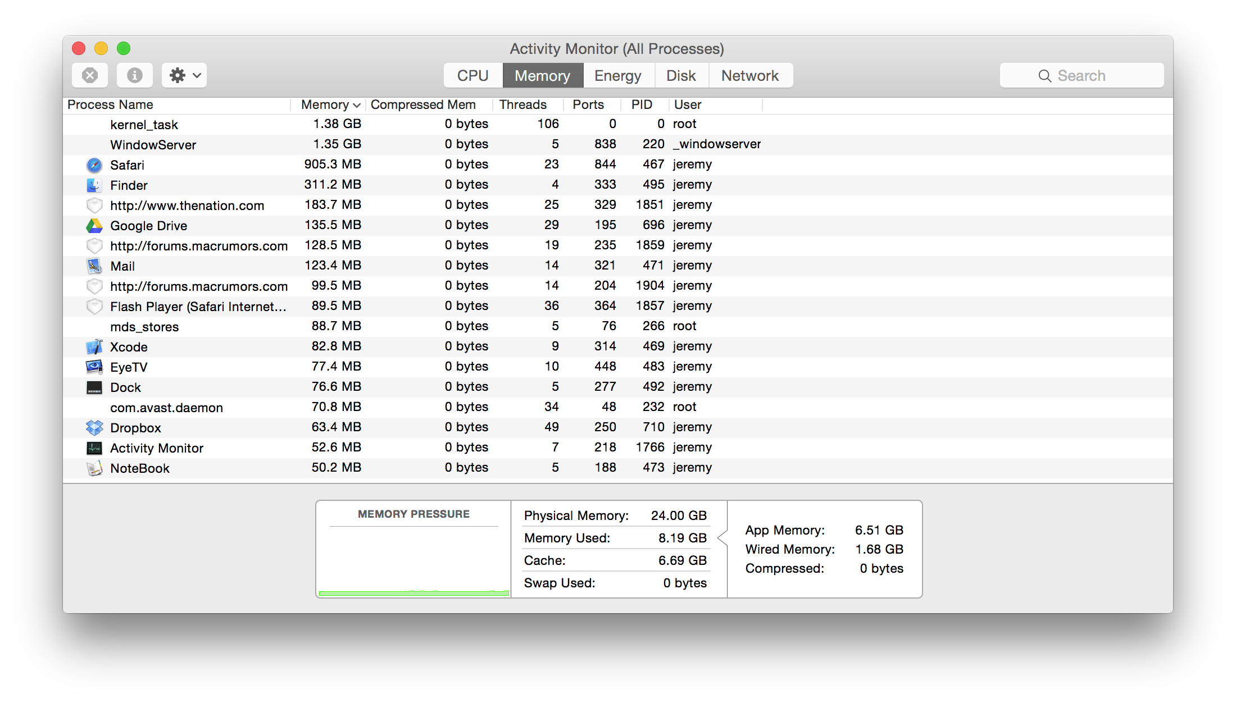Click the Mail stamp icon
This screenshot has width=1236, height=703.
(x=94, y=266)
